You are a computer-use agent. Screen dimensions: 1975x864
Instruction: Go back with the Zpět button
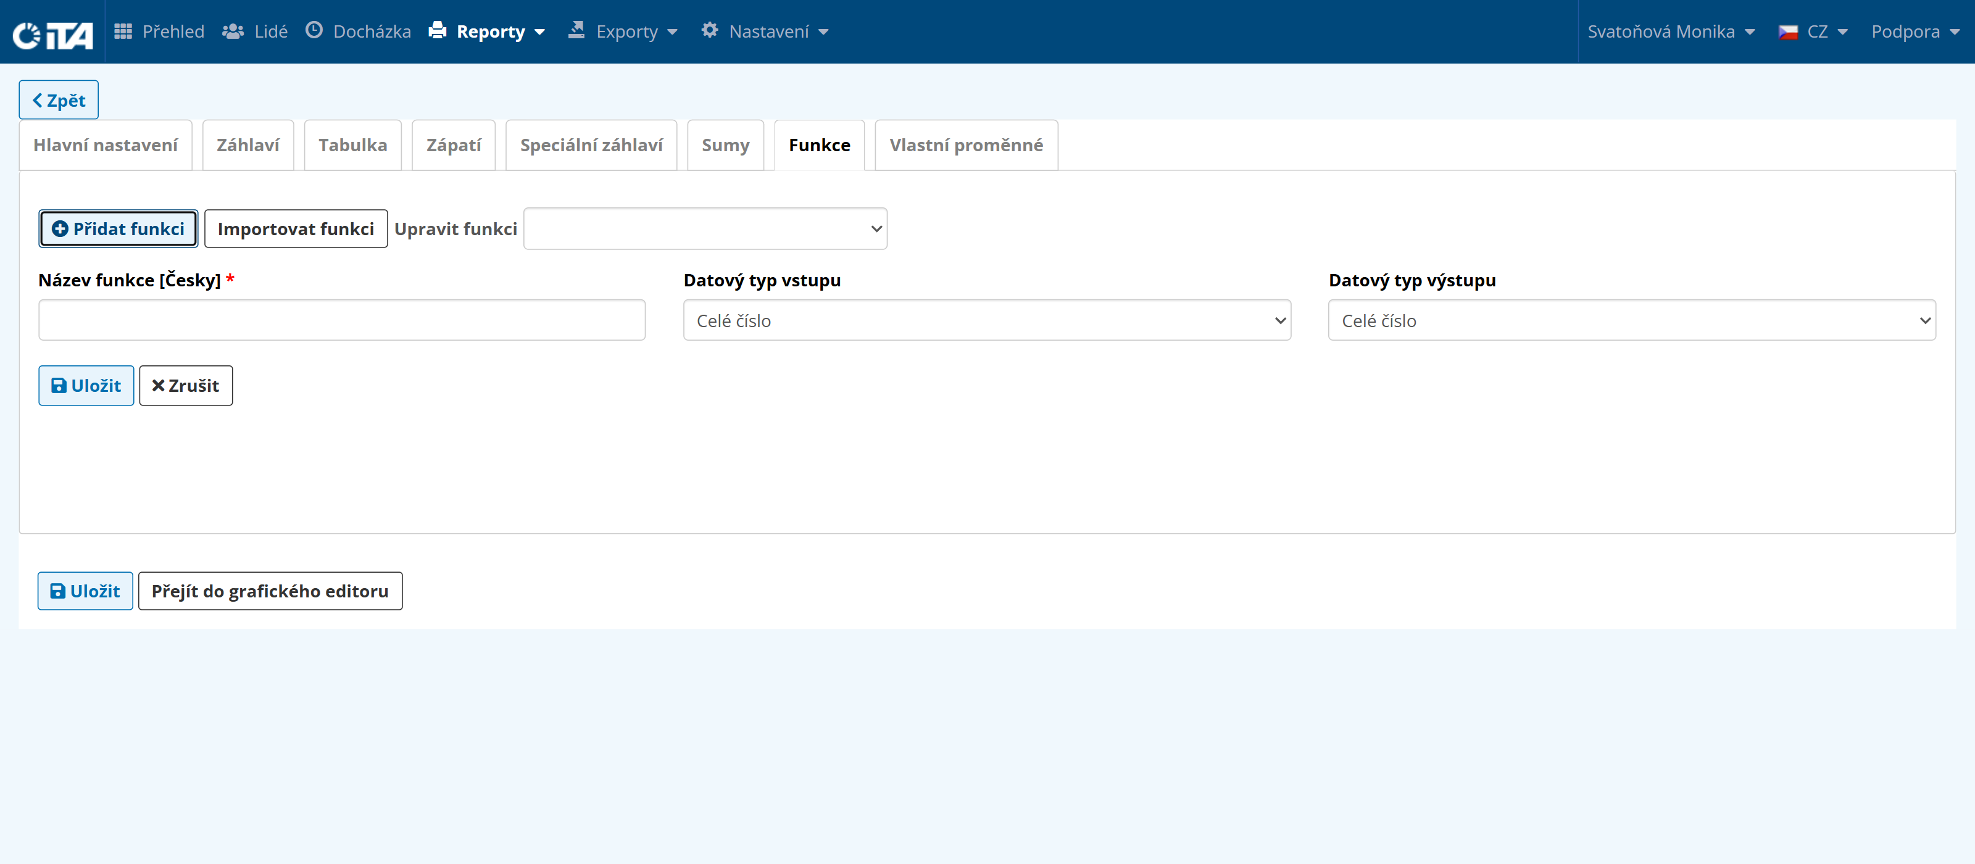[x=59, y=101]
